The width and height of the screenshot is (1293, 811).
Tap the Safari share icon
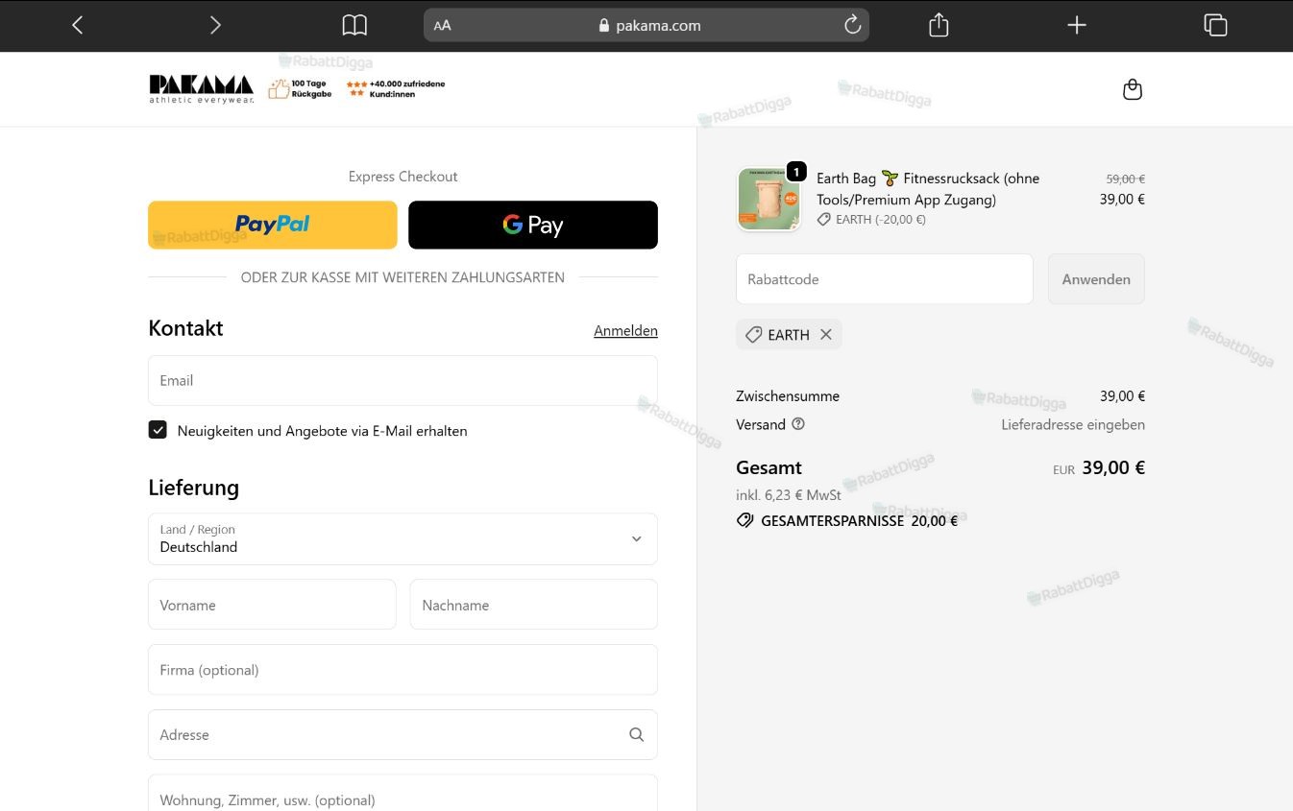(939, 25)
